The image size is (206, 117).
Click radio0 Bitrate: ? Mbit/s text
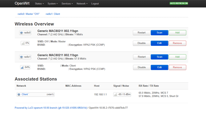click(74, 34)
